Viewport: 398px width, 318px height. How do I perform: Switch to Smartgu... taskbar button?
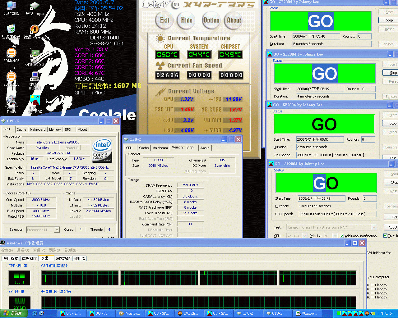tap(130, 313)
